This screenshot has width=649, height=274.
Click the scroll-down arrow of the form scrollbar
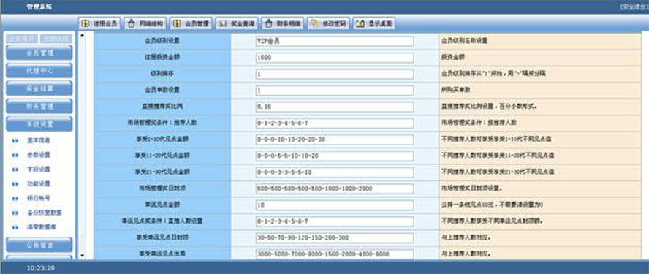(x=82, y=256)
